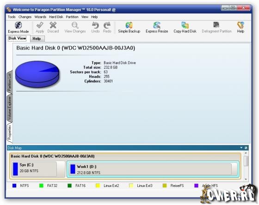Close the Partition Manager window
The height and width of the screenshot is (205, 259).
click(x=244, y=8)
